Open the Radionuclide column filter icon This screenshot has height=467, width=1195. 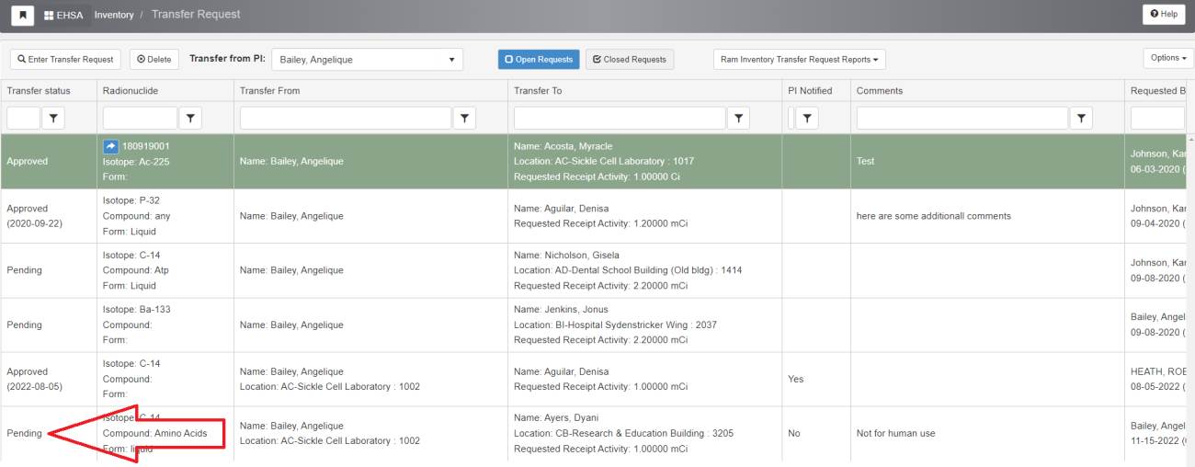[190, 118]
